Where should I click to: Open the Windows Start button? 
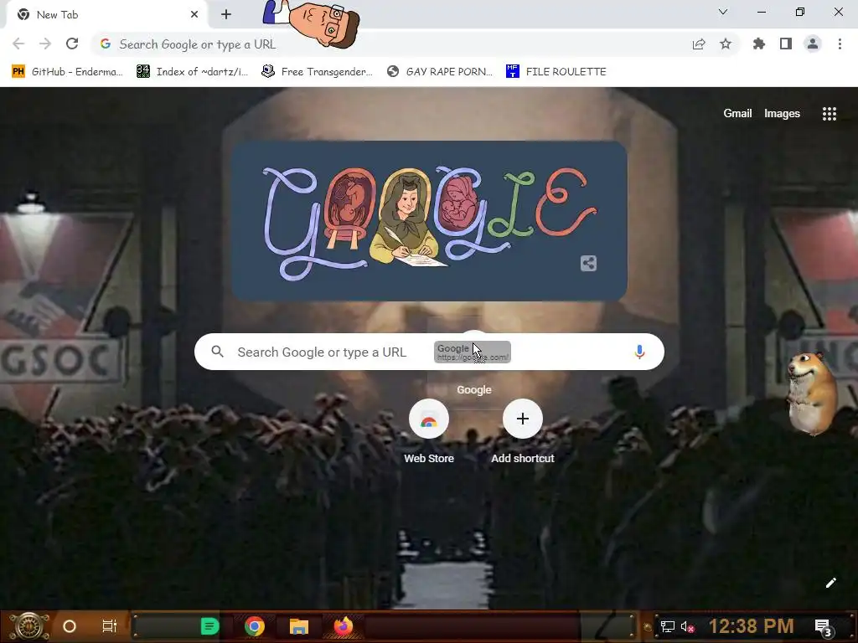point(29,626)
